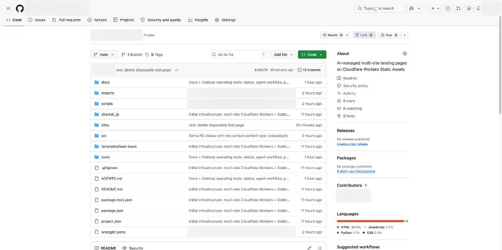The width and height of the screenshot is (502, 250).
Task: View the 1 Branch link
Action: pyautogui.click(x=132, y=55)
